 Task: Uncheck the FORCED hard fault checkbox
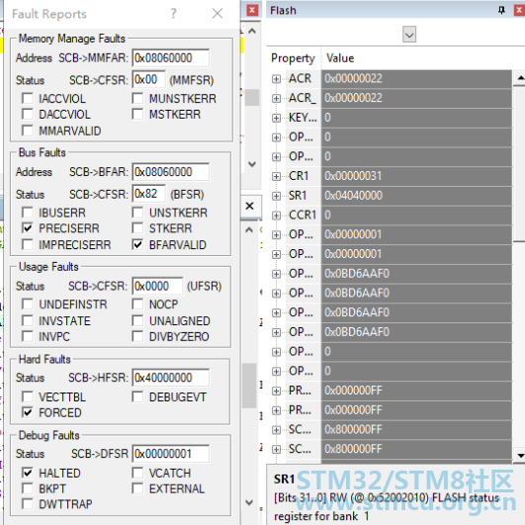point(28,412)
